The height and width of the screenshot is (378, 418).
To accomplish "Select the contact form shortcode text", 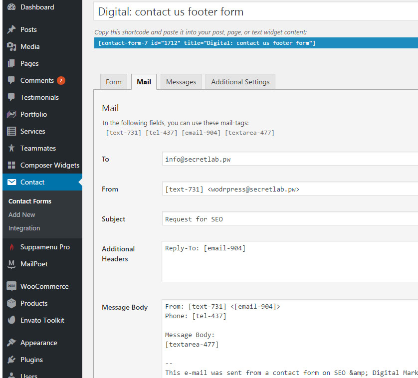I will pyautogui.click(x=207, y=43).
